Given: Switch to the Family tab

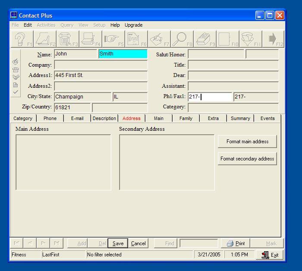Looking at the screenshot, I should pos(186,118).
